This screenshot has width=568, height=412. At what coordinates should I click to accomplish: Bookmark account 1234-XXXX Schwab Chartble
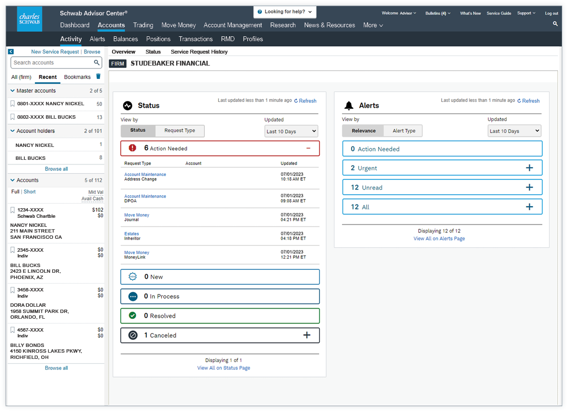click(12, 210)
